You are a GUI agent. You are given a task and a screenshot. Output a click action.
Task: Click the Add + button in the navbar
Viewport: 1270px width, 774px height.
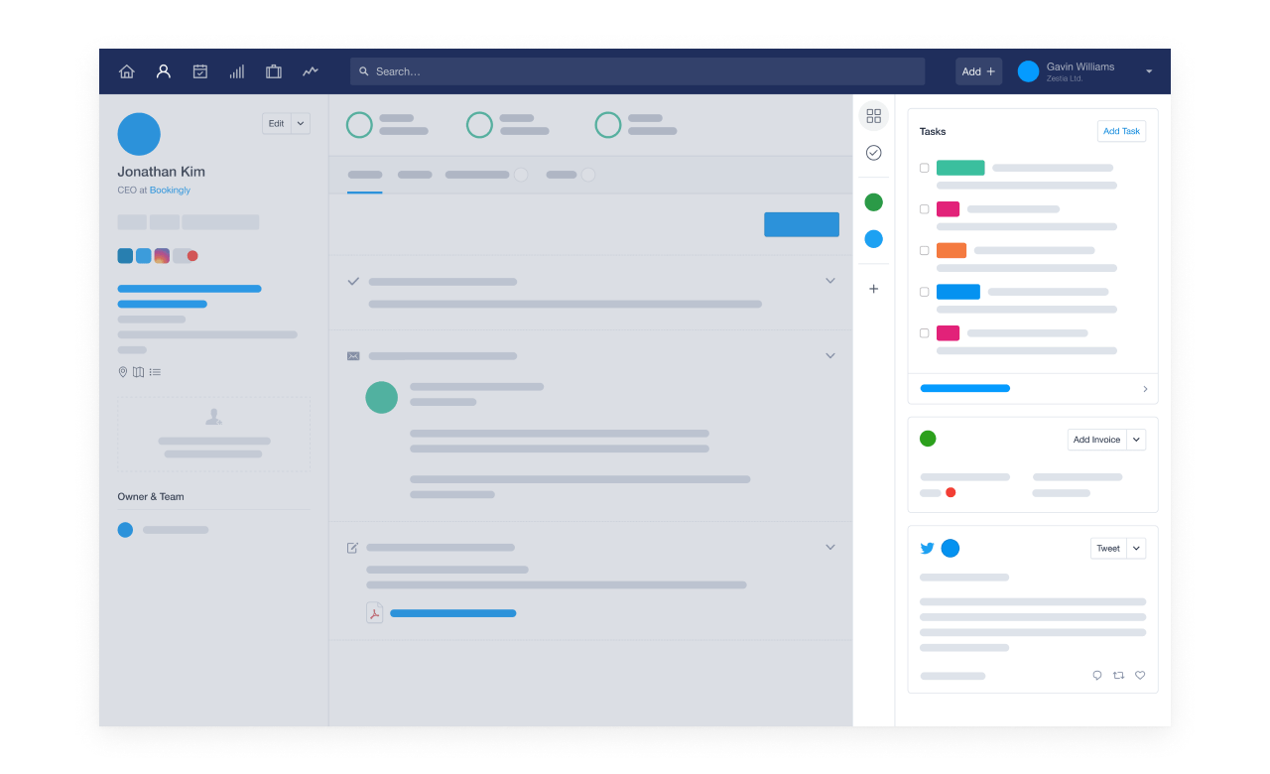pyautogui.click(x=979, y=71)
